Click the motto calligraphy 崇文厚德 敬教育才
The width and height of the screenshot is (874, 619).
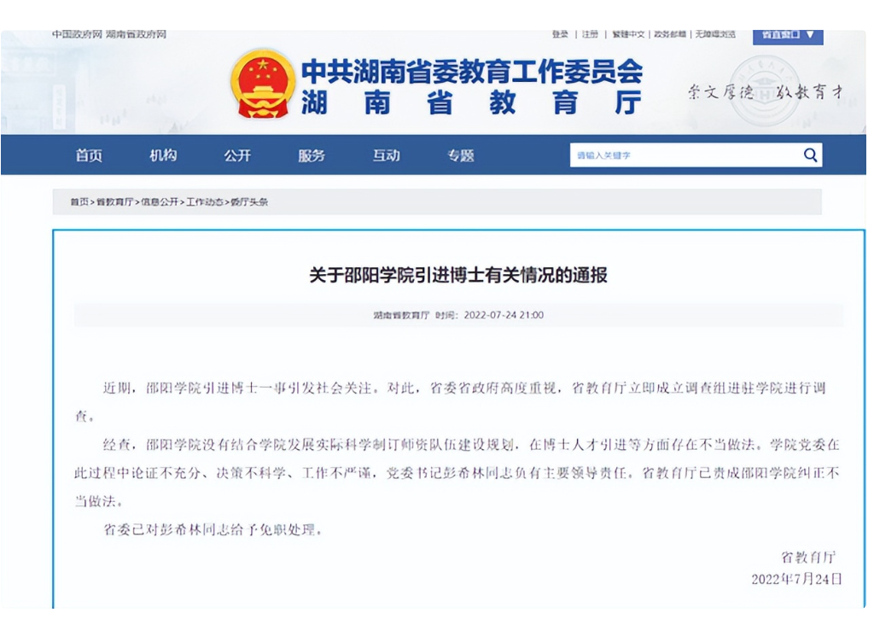(x=766, y=91)
